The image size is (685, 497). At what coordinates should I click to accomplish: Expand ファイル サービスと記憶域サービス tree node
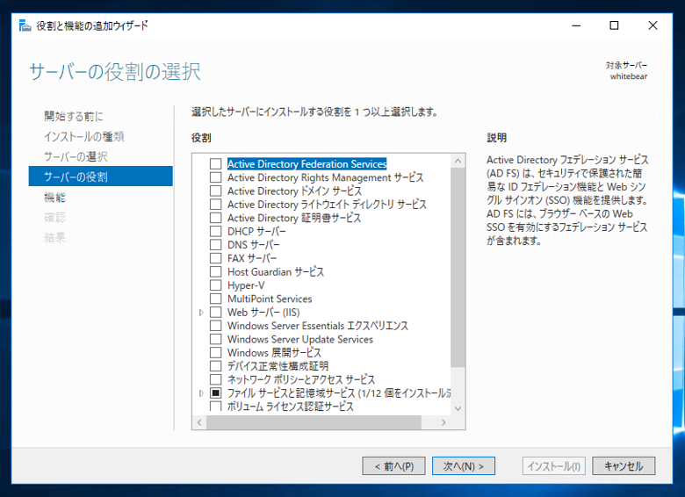(x=201, y=393)
